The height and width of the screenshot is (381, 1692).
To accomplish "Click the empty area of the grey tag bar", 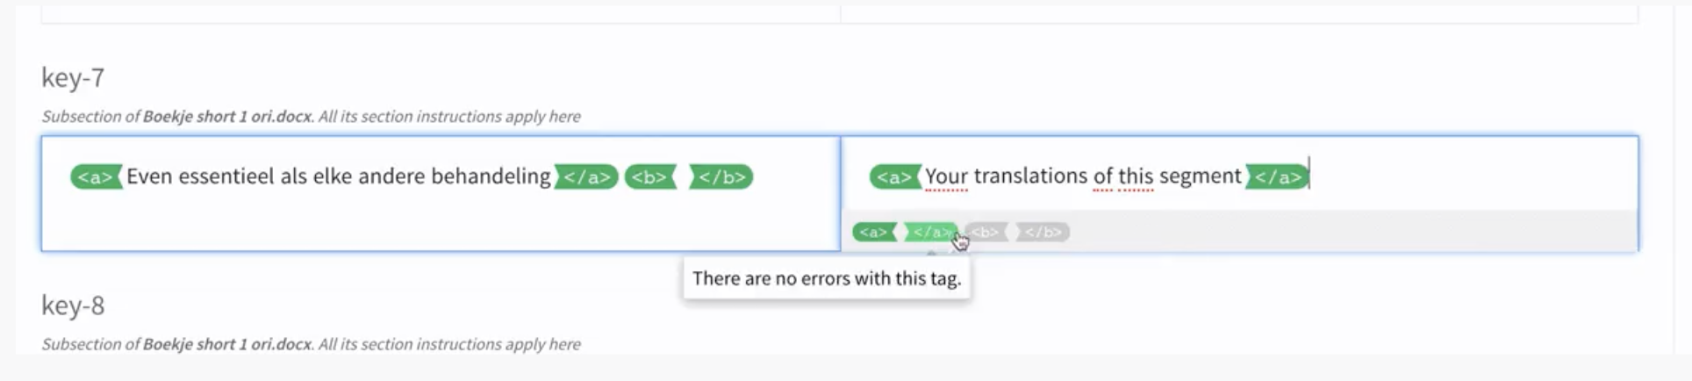I will 1351,232.
